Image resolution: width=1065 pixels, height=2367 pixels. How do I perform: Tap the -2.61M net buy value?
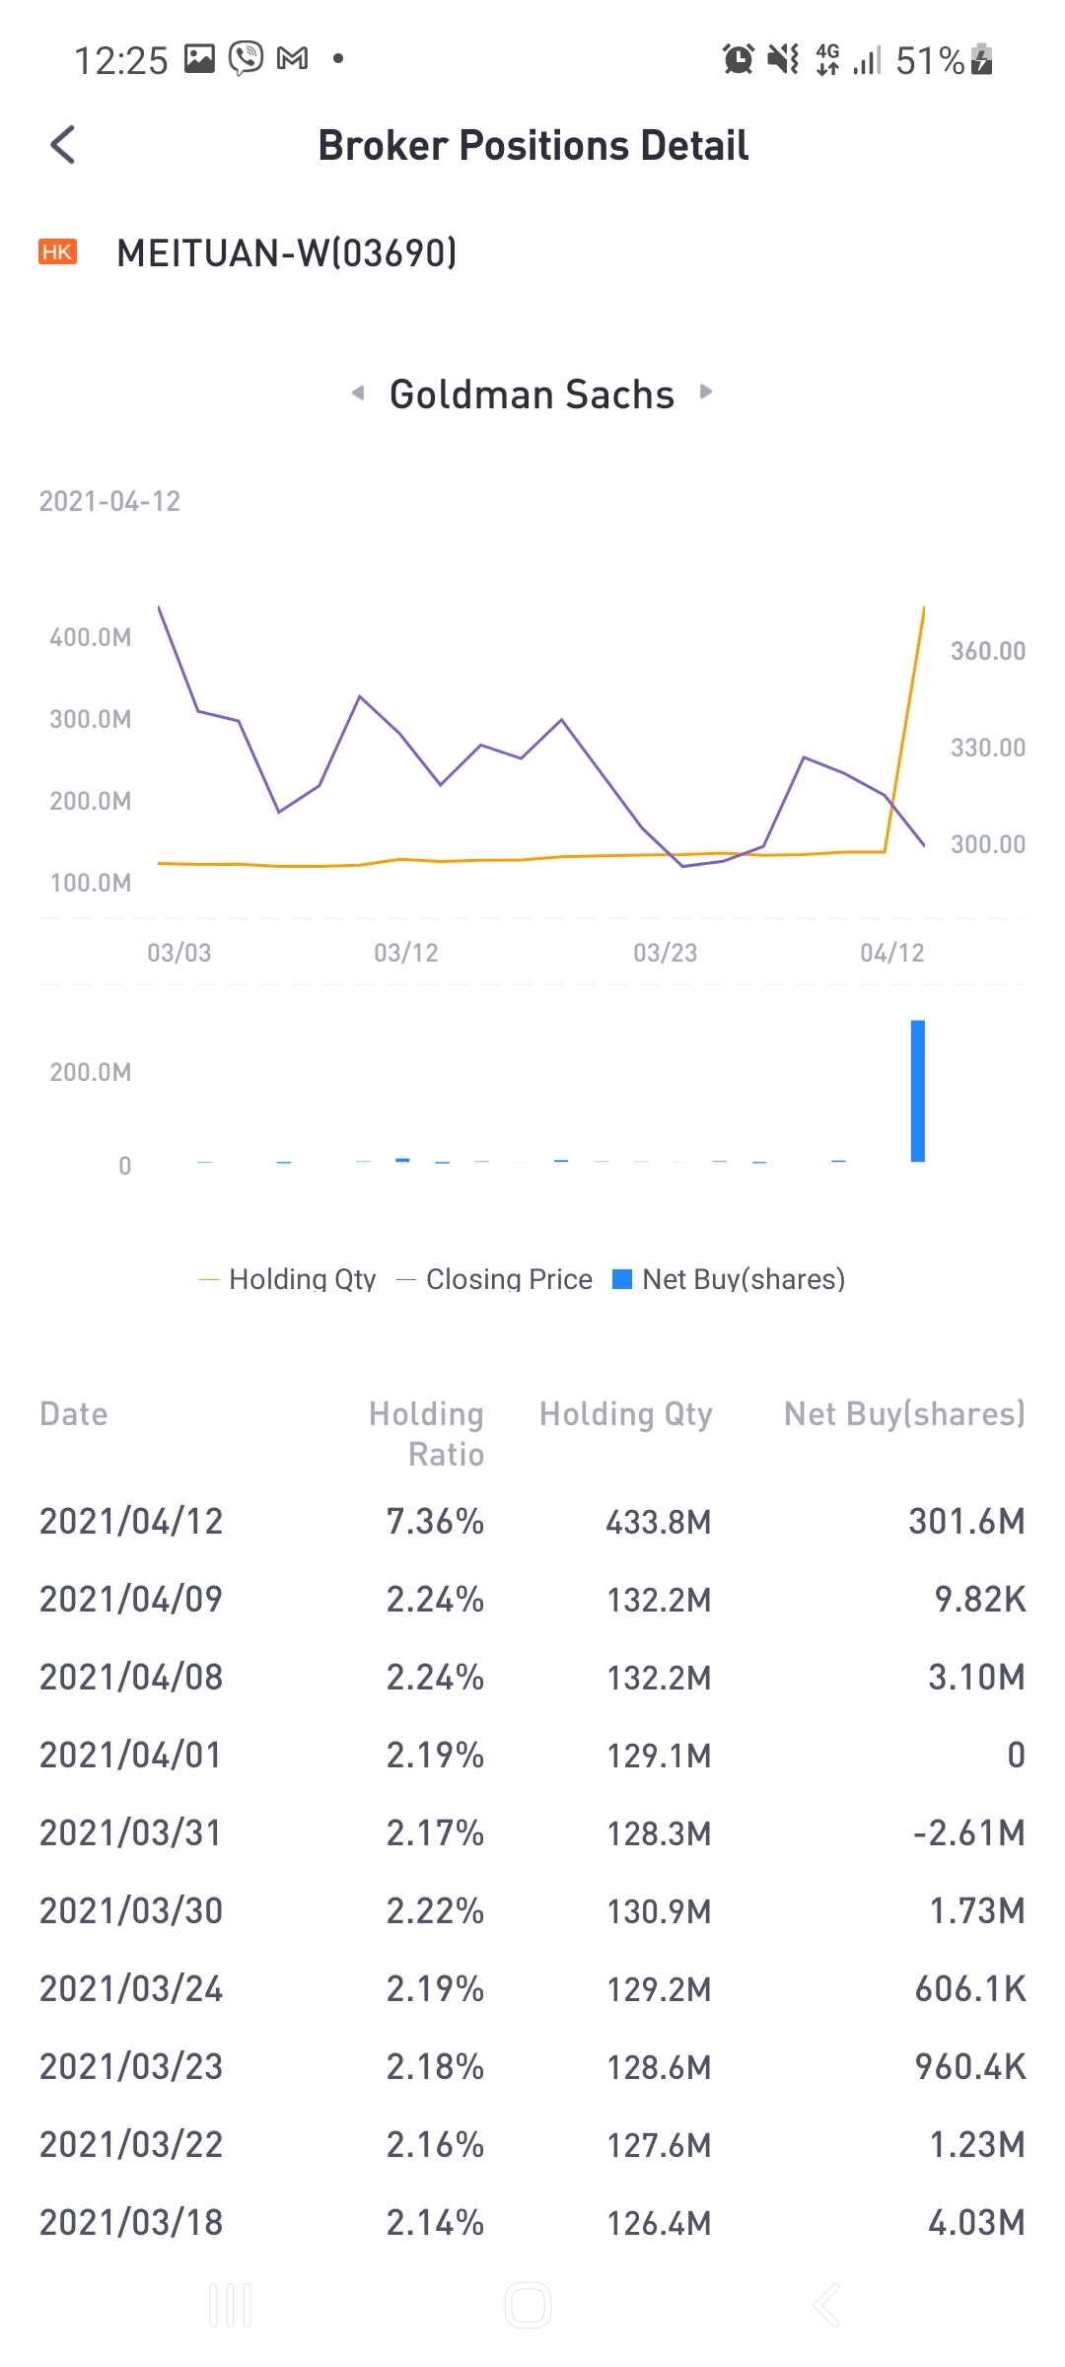click(969, 1832)
